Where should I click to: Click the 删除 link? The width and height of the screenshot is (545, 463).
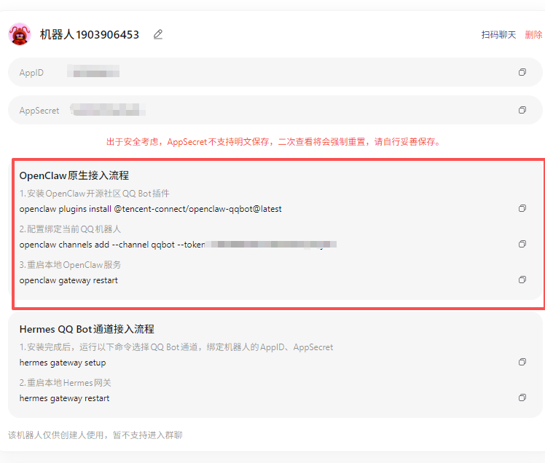point(533,35)
